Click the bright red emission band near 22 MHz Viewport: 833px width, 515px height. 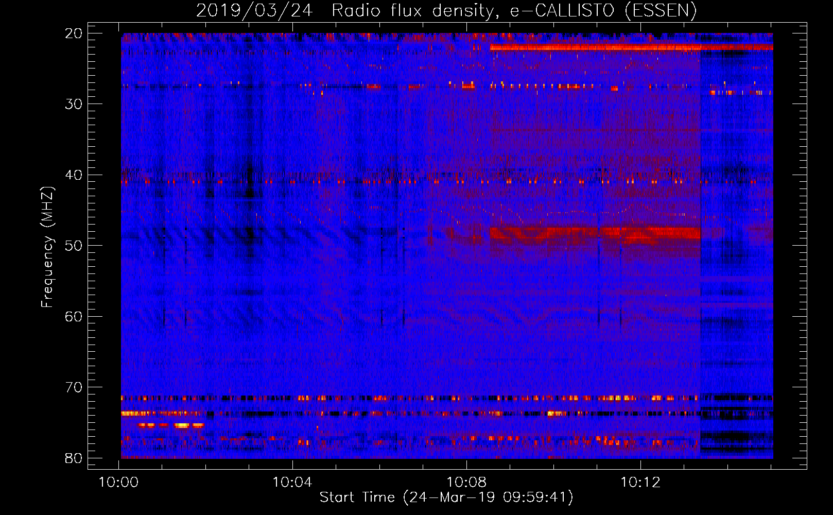[631, 47]
